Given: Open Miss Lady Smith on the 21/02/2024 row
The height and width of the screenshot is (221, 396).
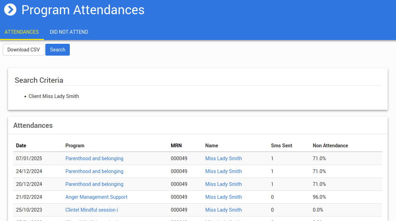Looking at the screenshot, I should 223,197.
